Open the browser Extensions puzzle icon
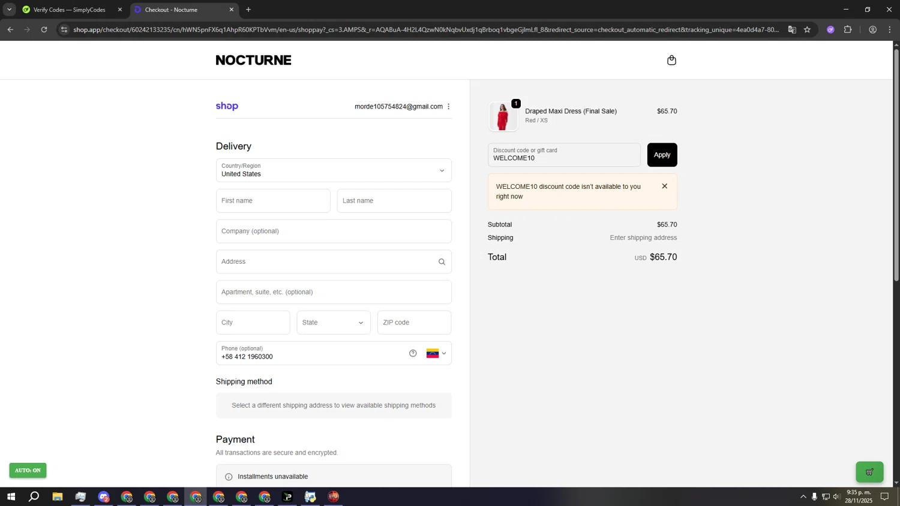The width and height of the screenshot is (900, 506). (x=848, y=29)
